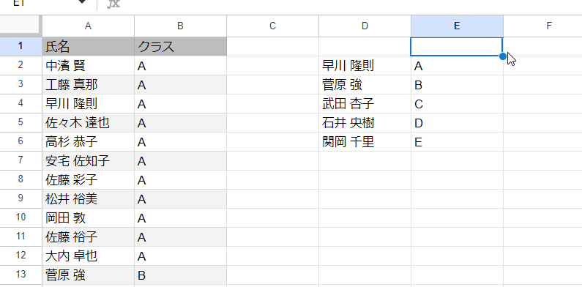This screenshot has height=287, width=582.
Task: Select column D header
Action: pyautogui.click(x=365, y=26)
